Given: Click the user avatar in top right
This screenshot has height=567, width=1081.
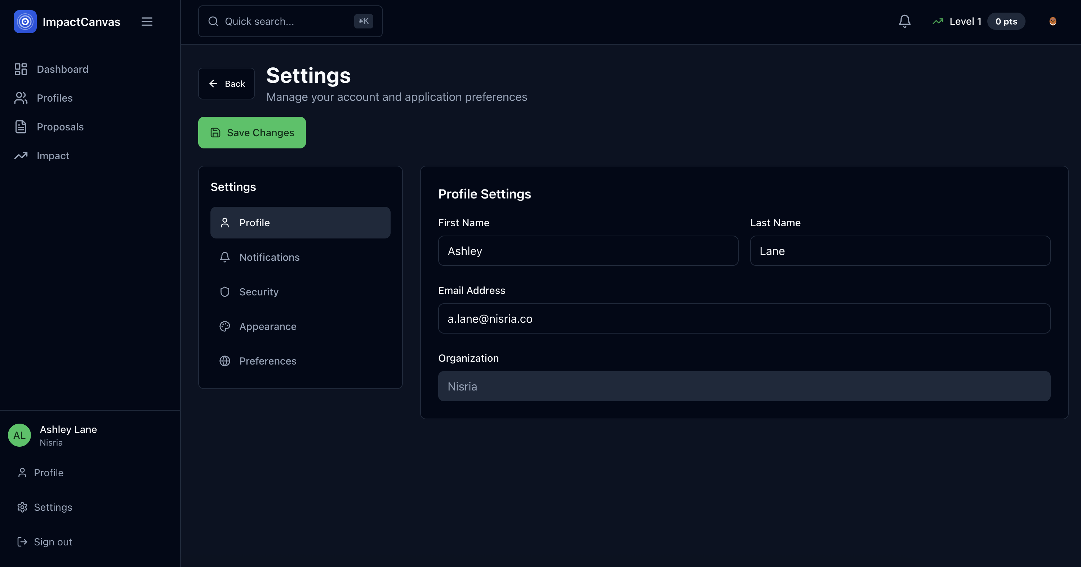Looking at the screenshot, I should tap(1053, 21).
